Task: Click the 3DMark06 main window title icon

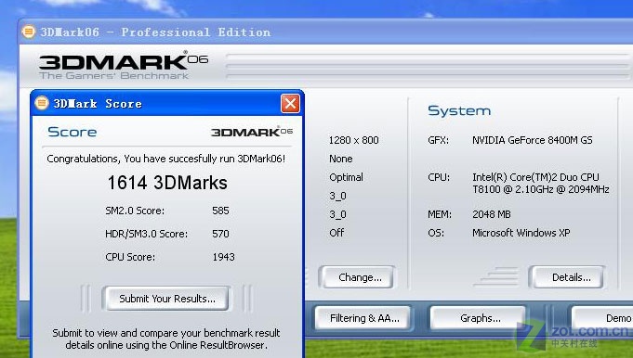Action: point(29,32)
